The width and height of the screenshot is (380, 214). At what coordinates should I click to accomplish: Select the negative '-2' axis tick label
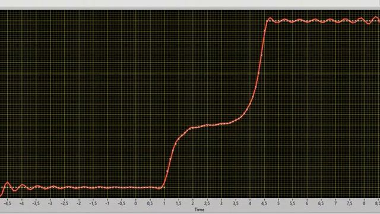pos(79,203)
